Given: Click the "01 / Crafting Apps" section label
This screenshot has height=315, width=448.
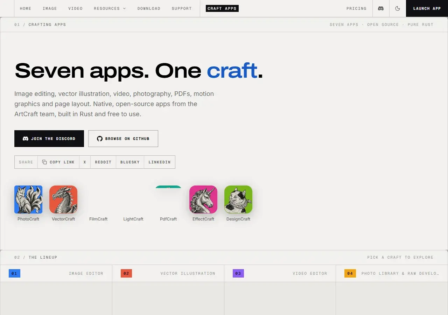Looking at the screenshot, I should pyautogui.click(x=40, y=24).
